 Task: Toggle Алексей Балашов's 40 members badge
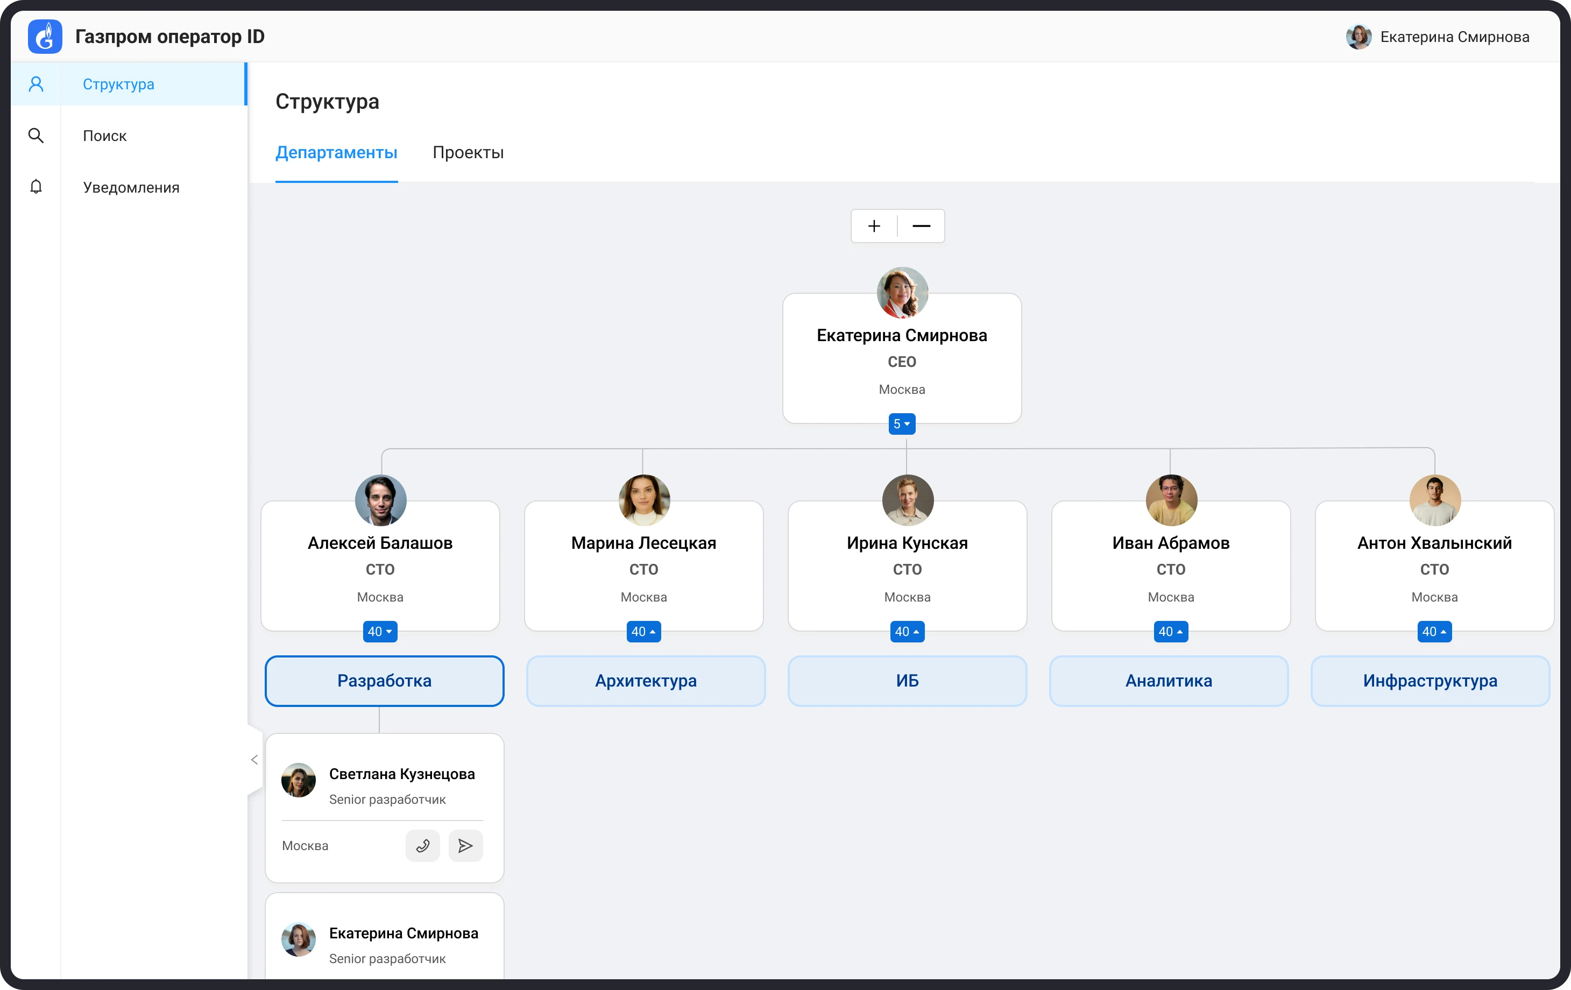click(380, 632)
